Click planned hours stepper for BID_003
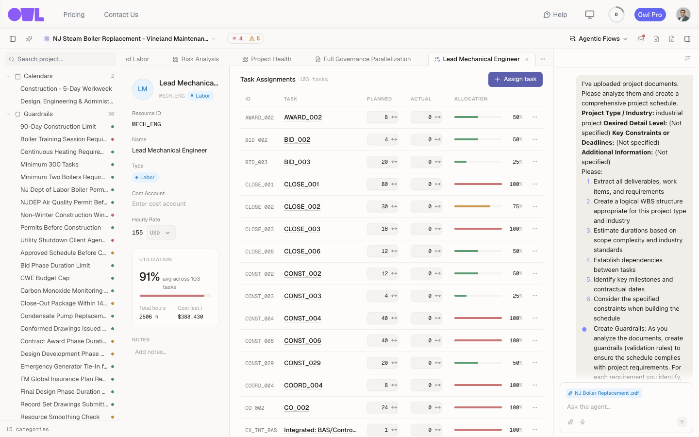 point(394,162)
